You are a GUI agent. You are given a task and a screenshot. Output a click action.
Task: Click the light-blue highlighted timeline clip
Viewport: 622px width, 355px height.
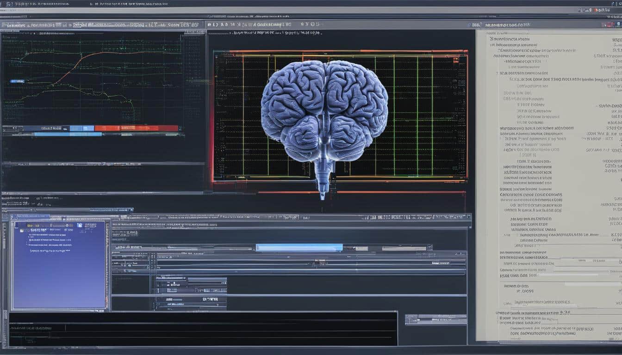(299, 248)
